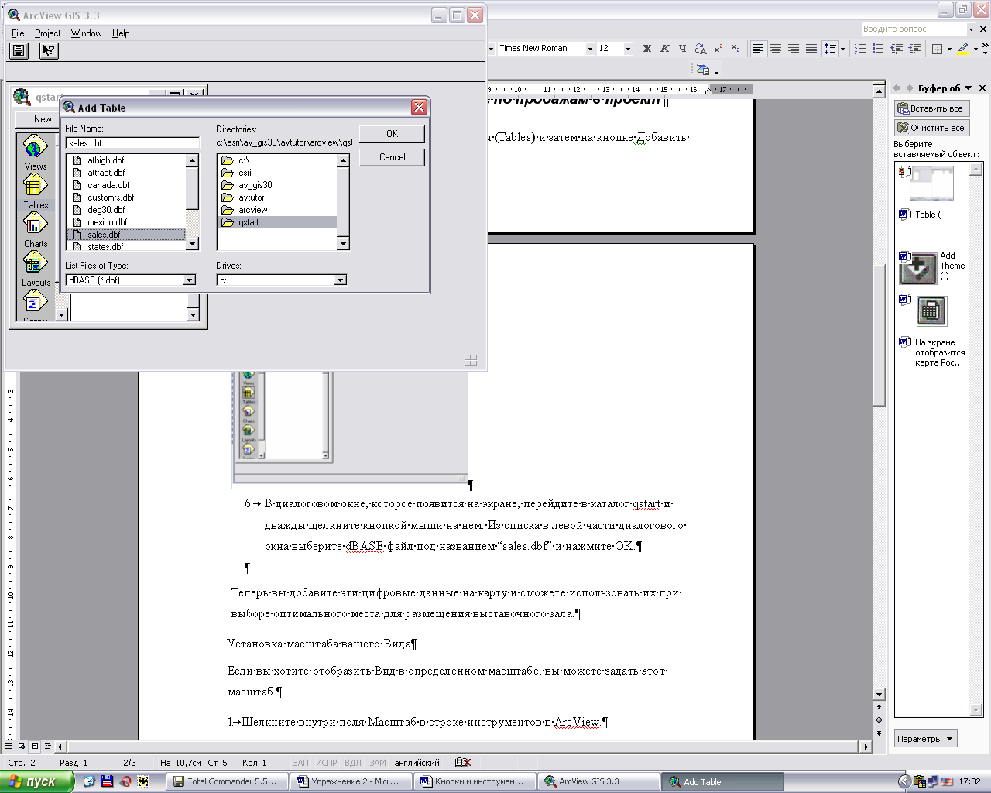Click the пуск Start button
991x793 pixels.
click(36, 781)
